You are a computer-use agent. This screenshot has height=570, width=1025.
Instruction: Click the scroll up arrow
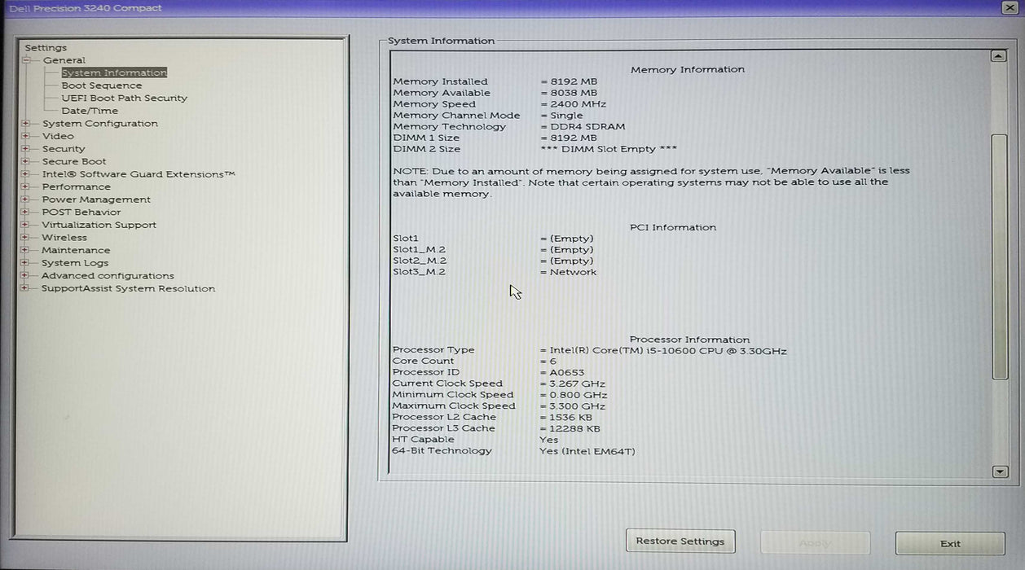(999, 56)
